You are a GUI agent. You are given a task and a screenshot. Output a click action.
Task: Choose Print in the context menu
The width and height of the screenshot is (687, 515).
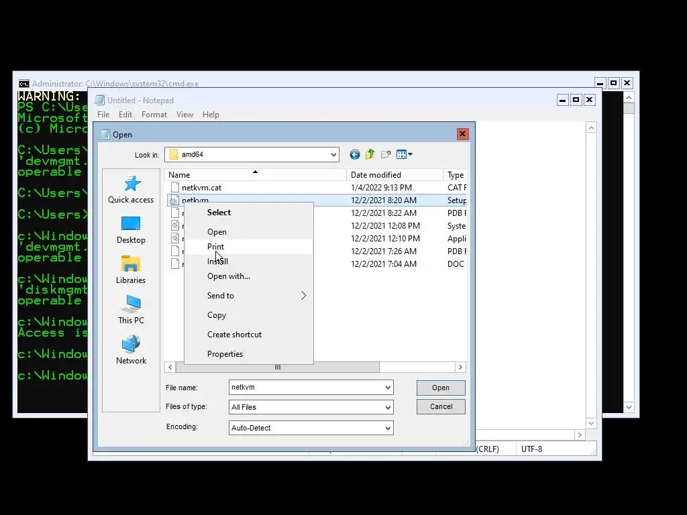248,247
